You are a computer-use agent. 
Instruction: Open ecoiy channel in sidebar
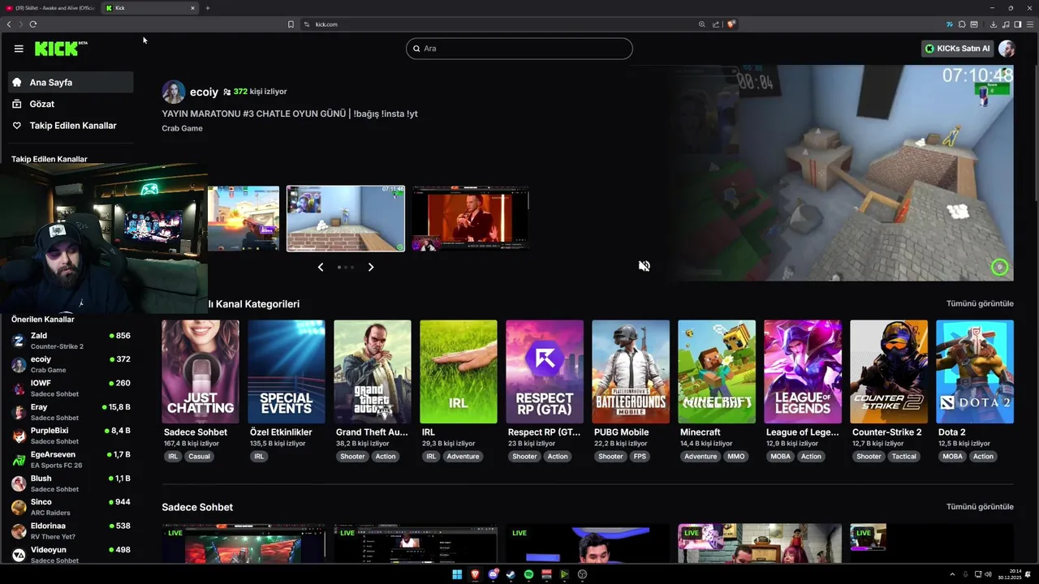pyautogui.click(x=71, y=364)
